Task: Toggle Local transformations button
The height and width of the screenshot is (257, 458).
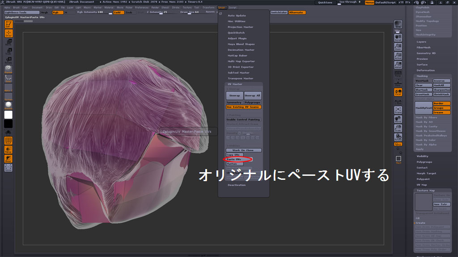Action: [x=398, y=92]
